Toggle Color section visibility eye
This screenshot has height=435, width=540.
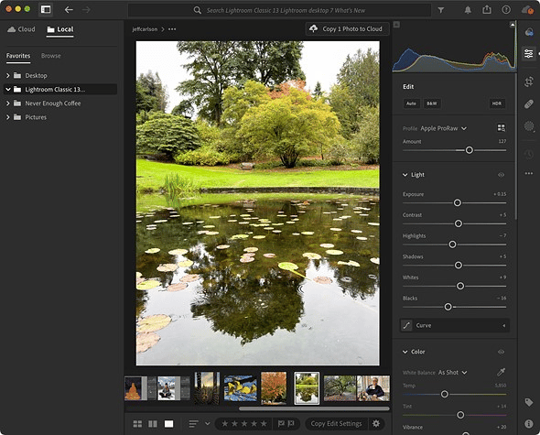(x=501, y=352)
